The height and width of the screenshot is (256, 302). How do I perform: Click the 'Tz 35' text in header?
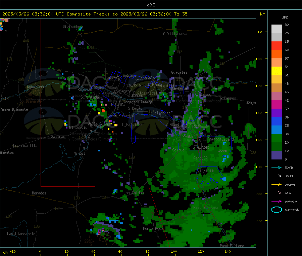click(x=181, y=14)
